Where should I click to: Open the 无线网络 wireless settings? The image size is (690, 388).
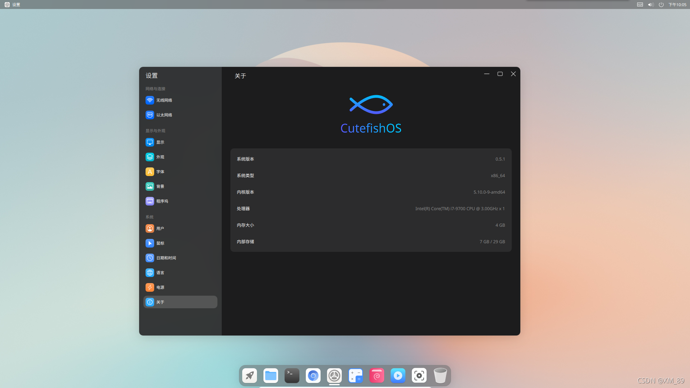coord(164,100)
